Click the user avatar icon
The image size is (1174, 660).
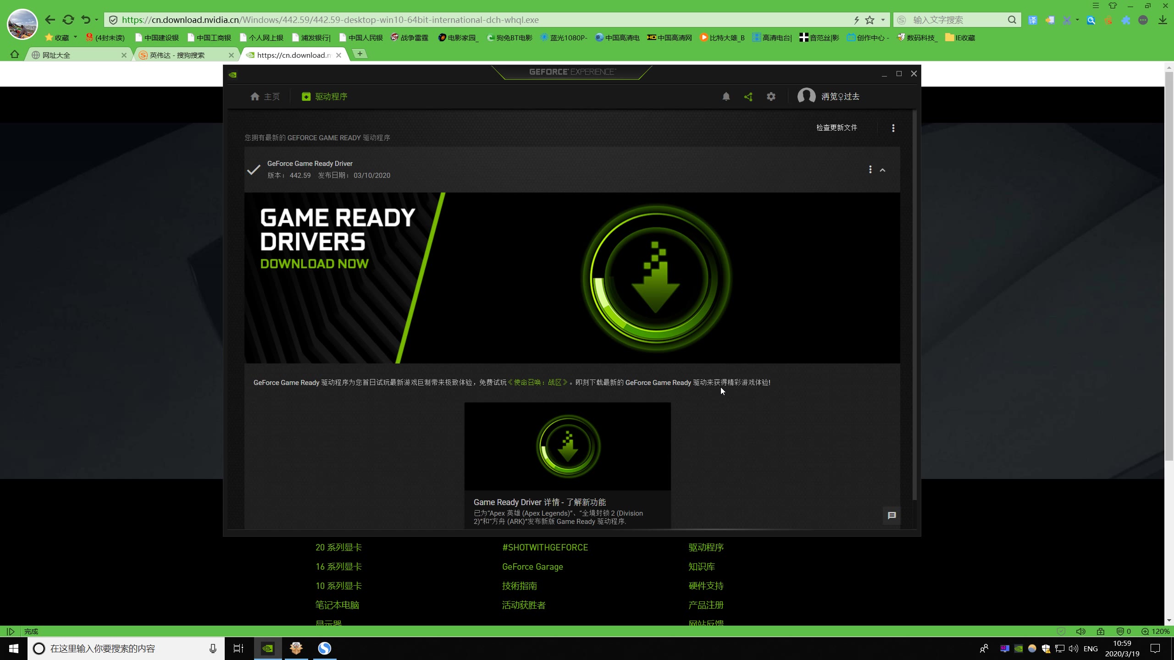point(806,96)
